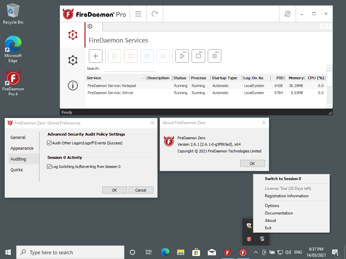Viewport: 346px width, 259px height.
Task: Open the info icon in FireDaemon sidebar
Action: pos(73,85)
